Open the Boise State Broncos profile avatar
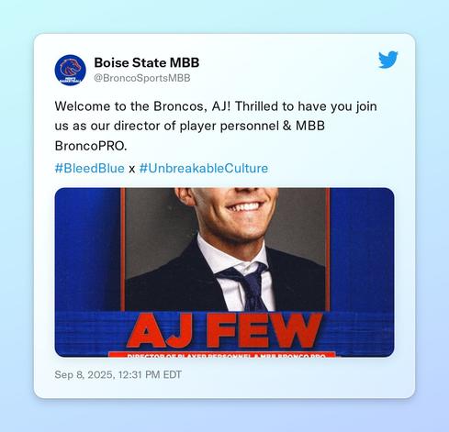 [x=70, y=70]
